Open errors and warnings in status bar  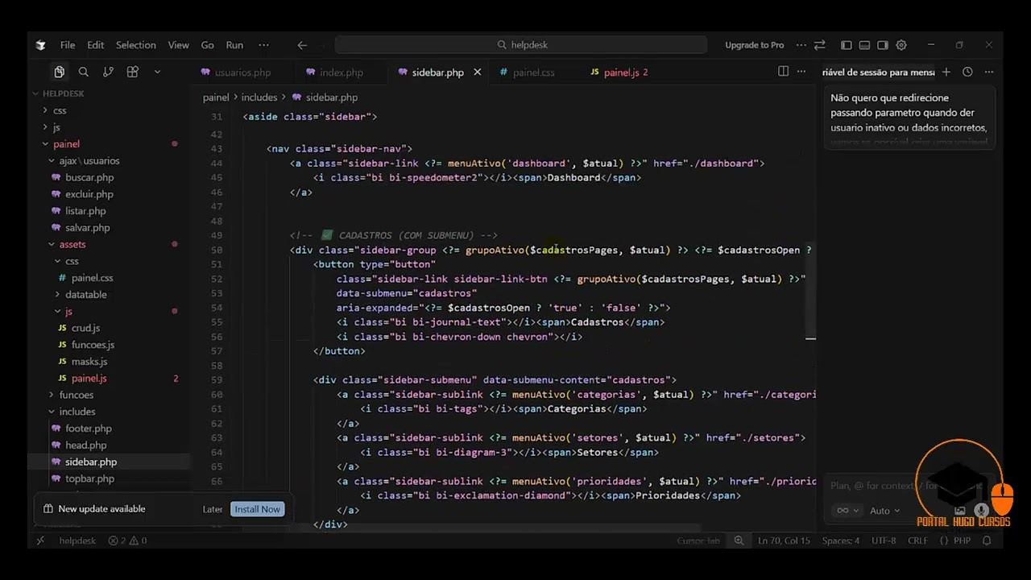click(127, 541)
